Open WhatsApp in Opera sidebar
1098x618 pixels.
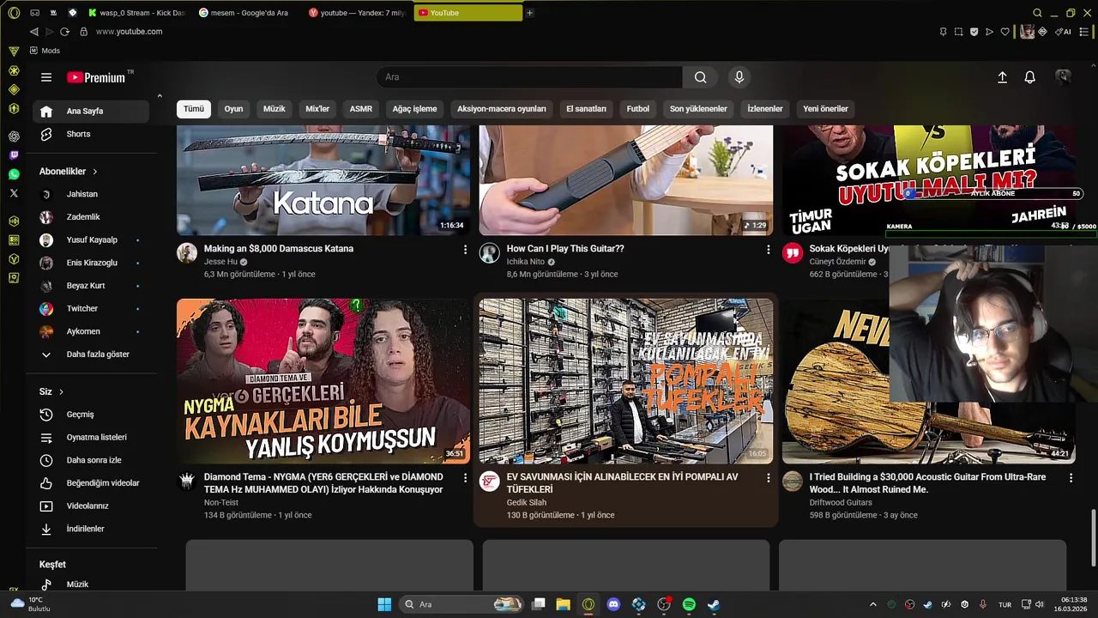point(14,174)
